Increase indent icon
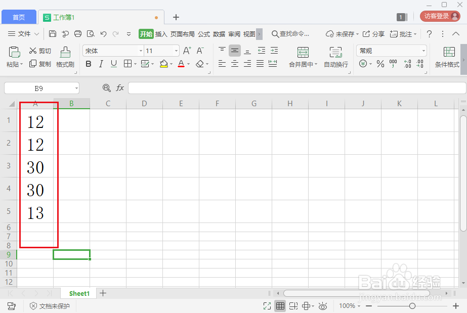467x313 pixels. pyautogui.click(x=274, y=51)
